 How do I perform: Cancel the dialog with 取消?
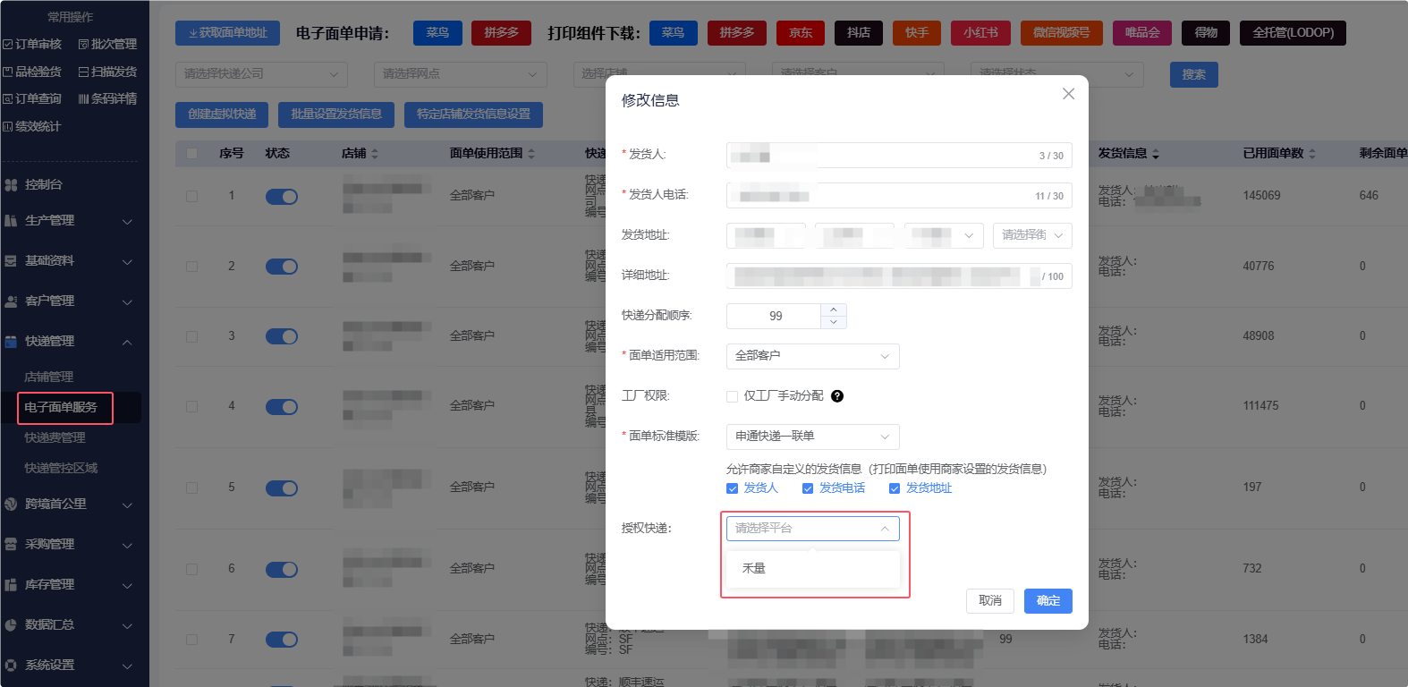[x=990, y=601]
